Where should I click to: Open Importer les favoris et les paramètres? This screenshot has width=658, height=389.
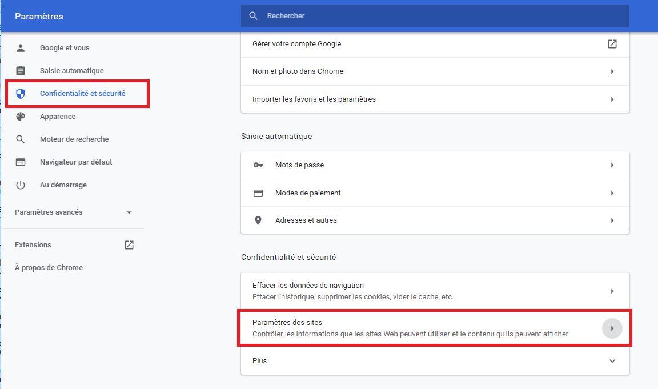[435, 99]
